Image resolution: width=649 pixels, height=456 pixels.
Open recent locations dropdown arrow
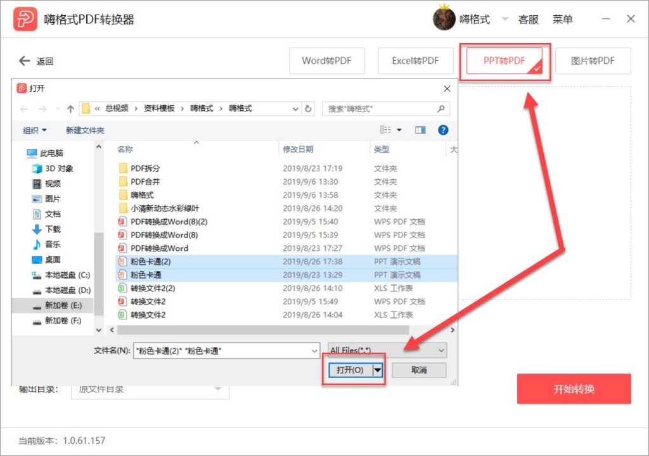pos(57,109)
